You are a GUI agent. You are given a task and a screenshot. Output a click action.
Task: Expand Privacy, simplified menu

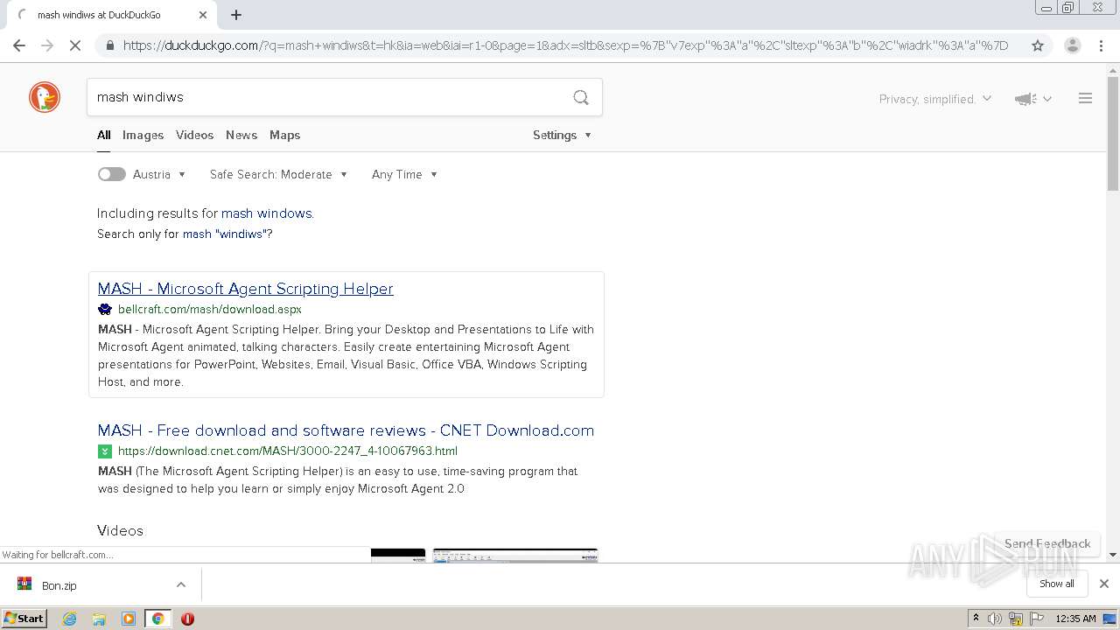click(x=935, y=99)
